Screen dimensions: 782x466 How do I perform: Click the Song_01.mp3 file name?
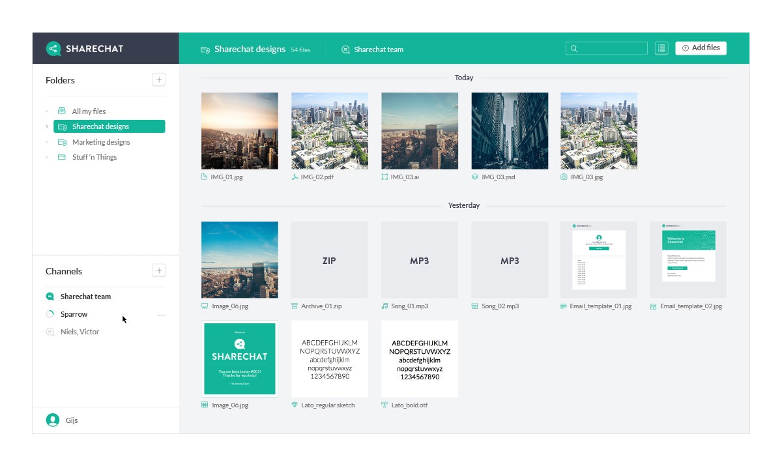tap(410, 306)
